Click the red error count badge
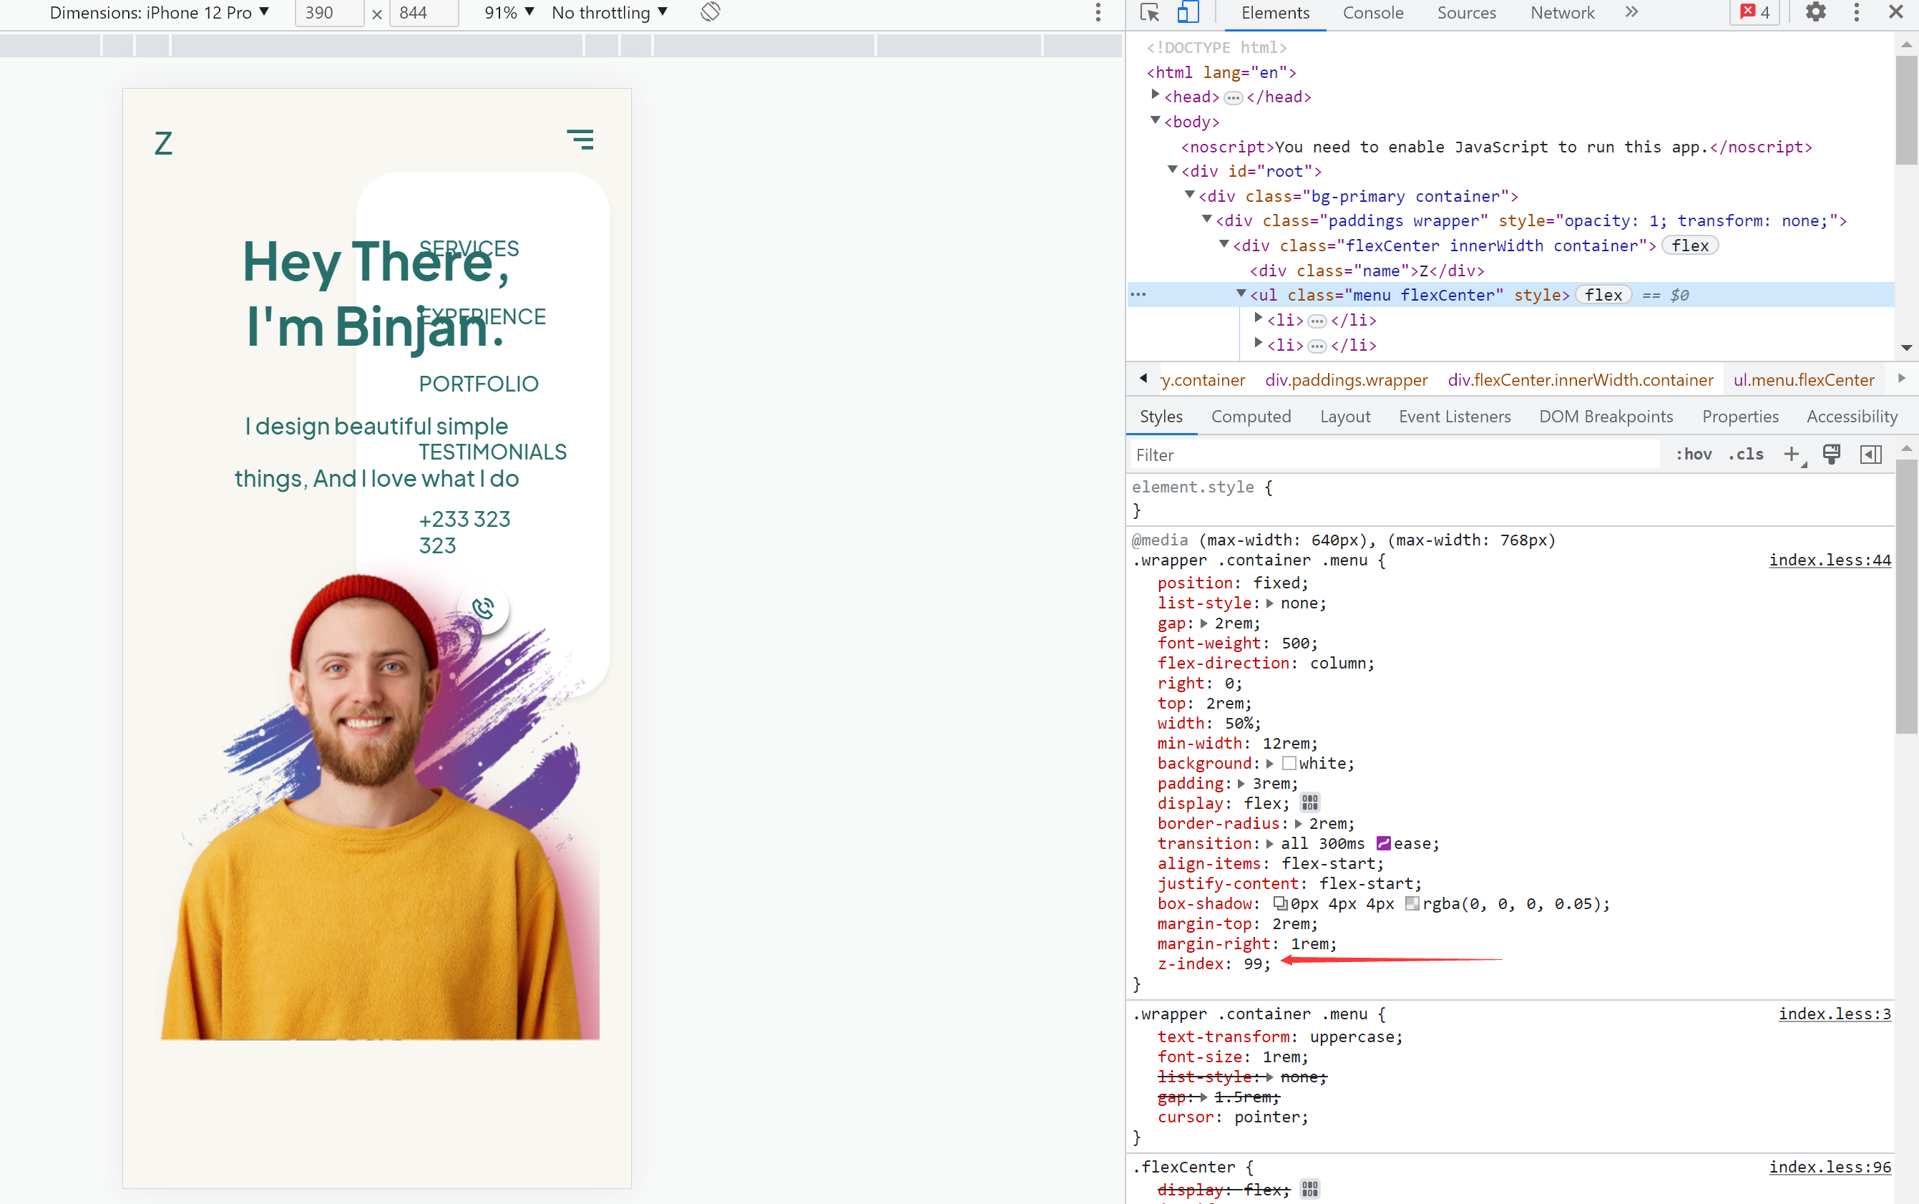This screenshot has width=1919, height=1204. [x=1754, y=13]
